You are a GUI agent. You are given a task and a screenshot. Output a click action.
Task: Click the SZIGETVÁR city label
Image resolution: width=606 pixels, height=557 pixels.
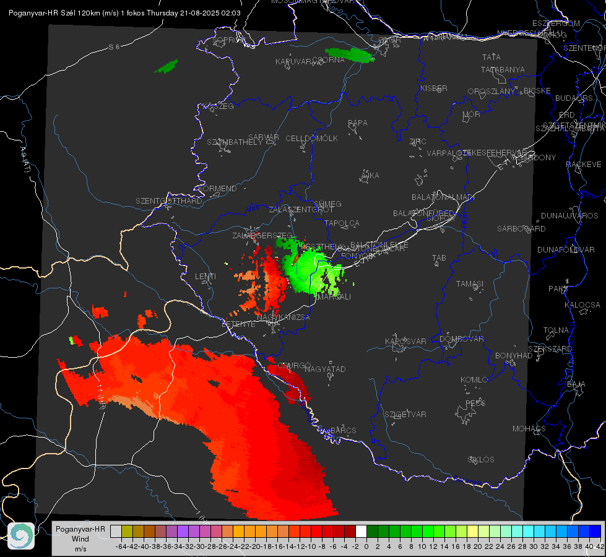pos(405,415)
